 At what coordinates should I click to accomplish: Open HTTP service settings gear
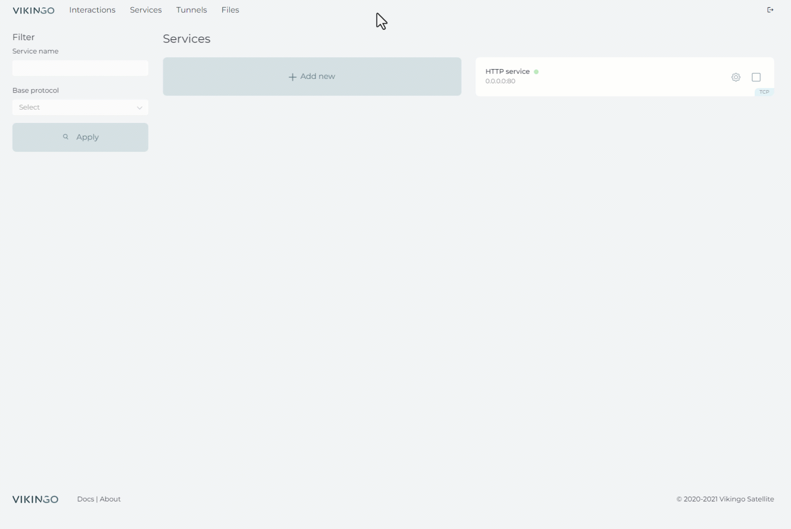pos(736,77)
